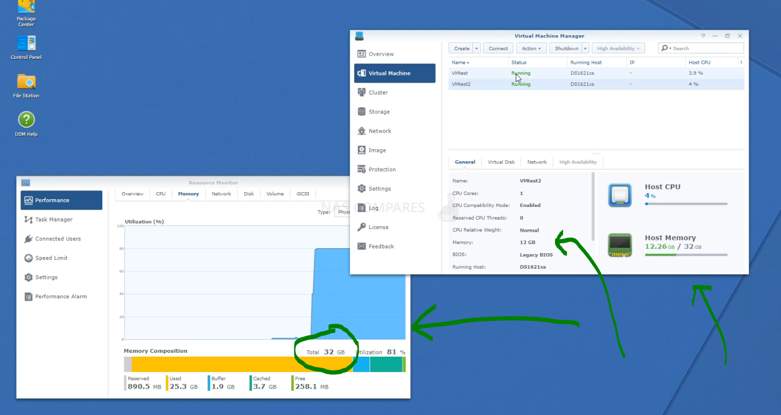The image size is (781, 415).
Task: Open the Type dropdown in Resource Monitor
Action: 343,212
